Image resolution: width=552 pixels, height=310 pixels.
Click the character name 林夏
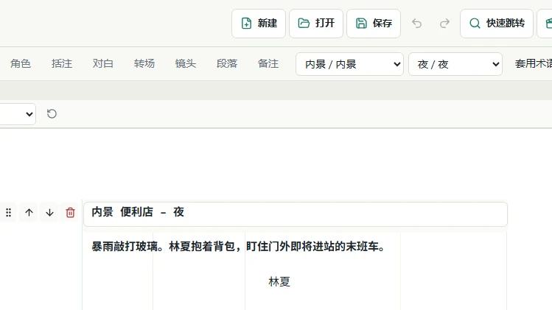[279, 281]
